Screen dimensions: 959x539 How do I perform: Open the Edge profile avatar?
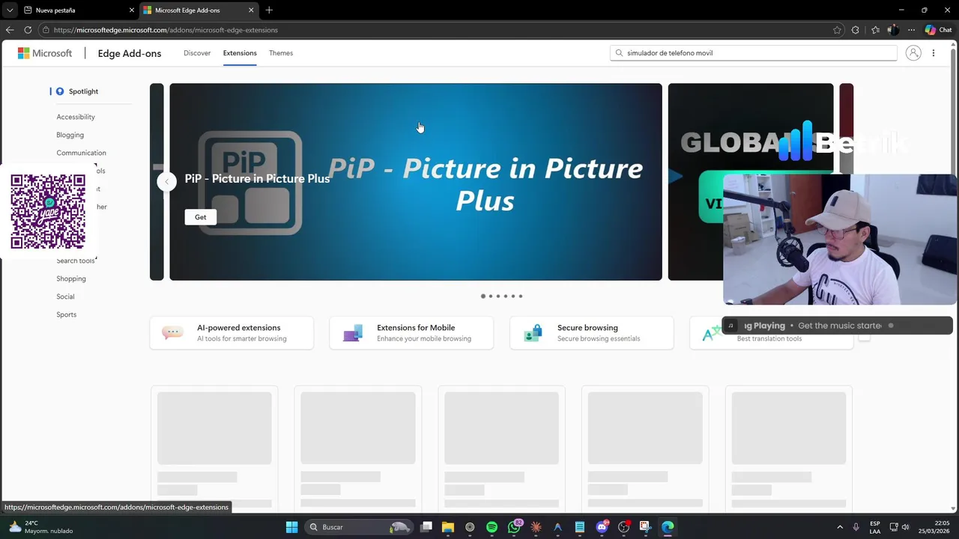[893, 30]
